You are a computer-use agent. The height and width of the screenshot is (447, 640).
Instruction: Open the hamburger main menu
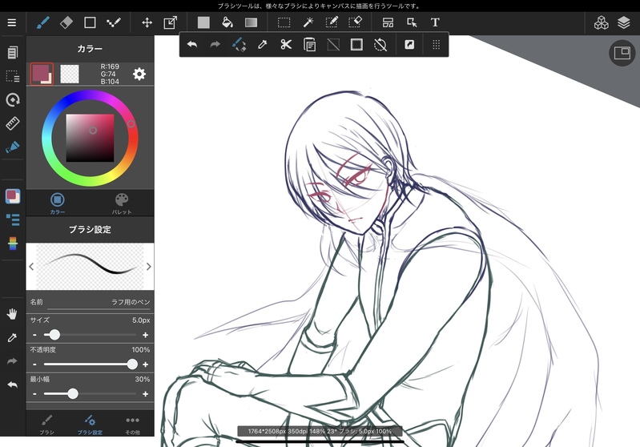point(12,22)
